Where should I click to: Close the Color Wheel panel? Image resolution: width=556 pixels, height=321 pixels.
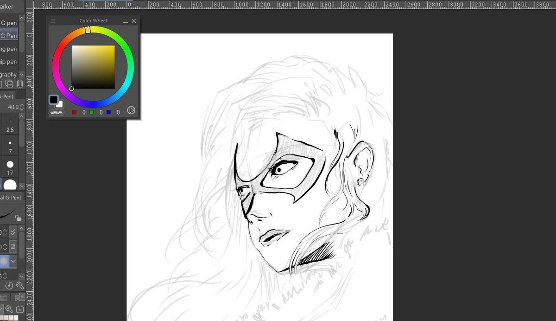134,21
